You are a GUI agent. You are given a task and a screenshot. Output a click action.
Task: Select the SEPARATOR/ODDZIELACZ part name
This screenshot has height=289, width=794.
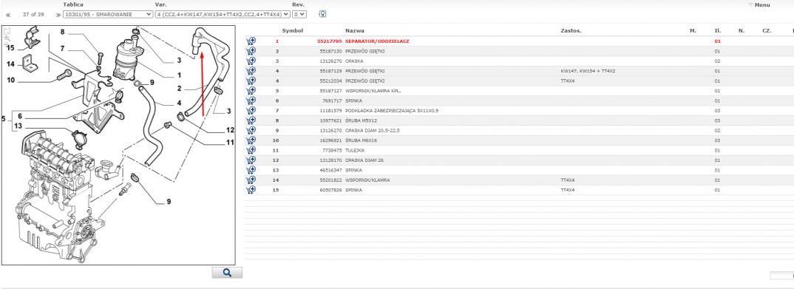coord(377,41)
